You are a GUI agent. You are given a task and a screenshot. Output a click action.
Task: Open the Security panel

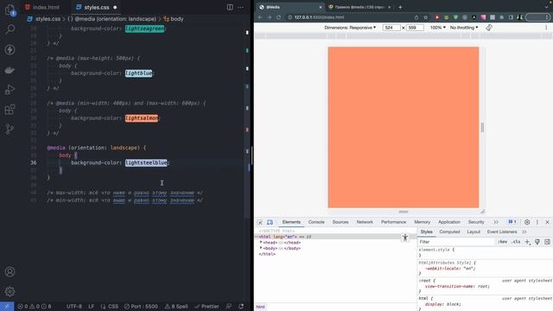point(476,222)
